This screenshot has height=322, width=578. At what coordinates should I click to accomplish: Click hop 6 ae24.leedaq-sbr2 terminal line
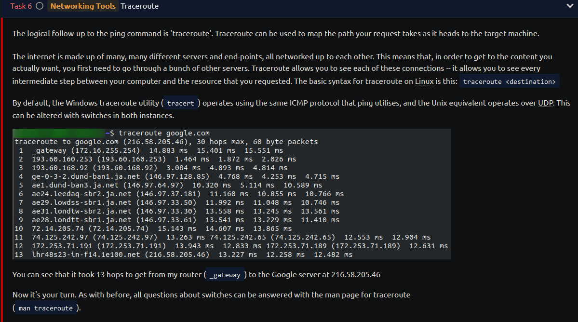179,194
